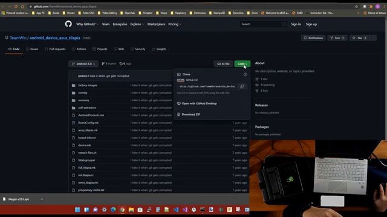387x217 pixels.
Task: Toggle the green Code dropdown button
Action: (x=242, y=64)
